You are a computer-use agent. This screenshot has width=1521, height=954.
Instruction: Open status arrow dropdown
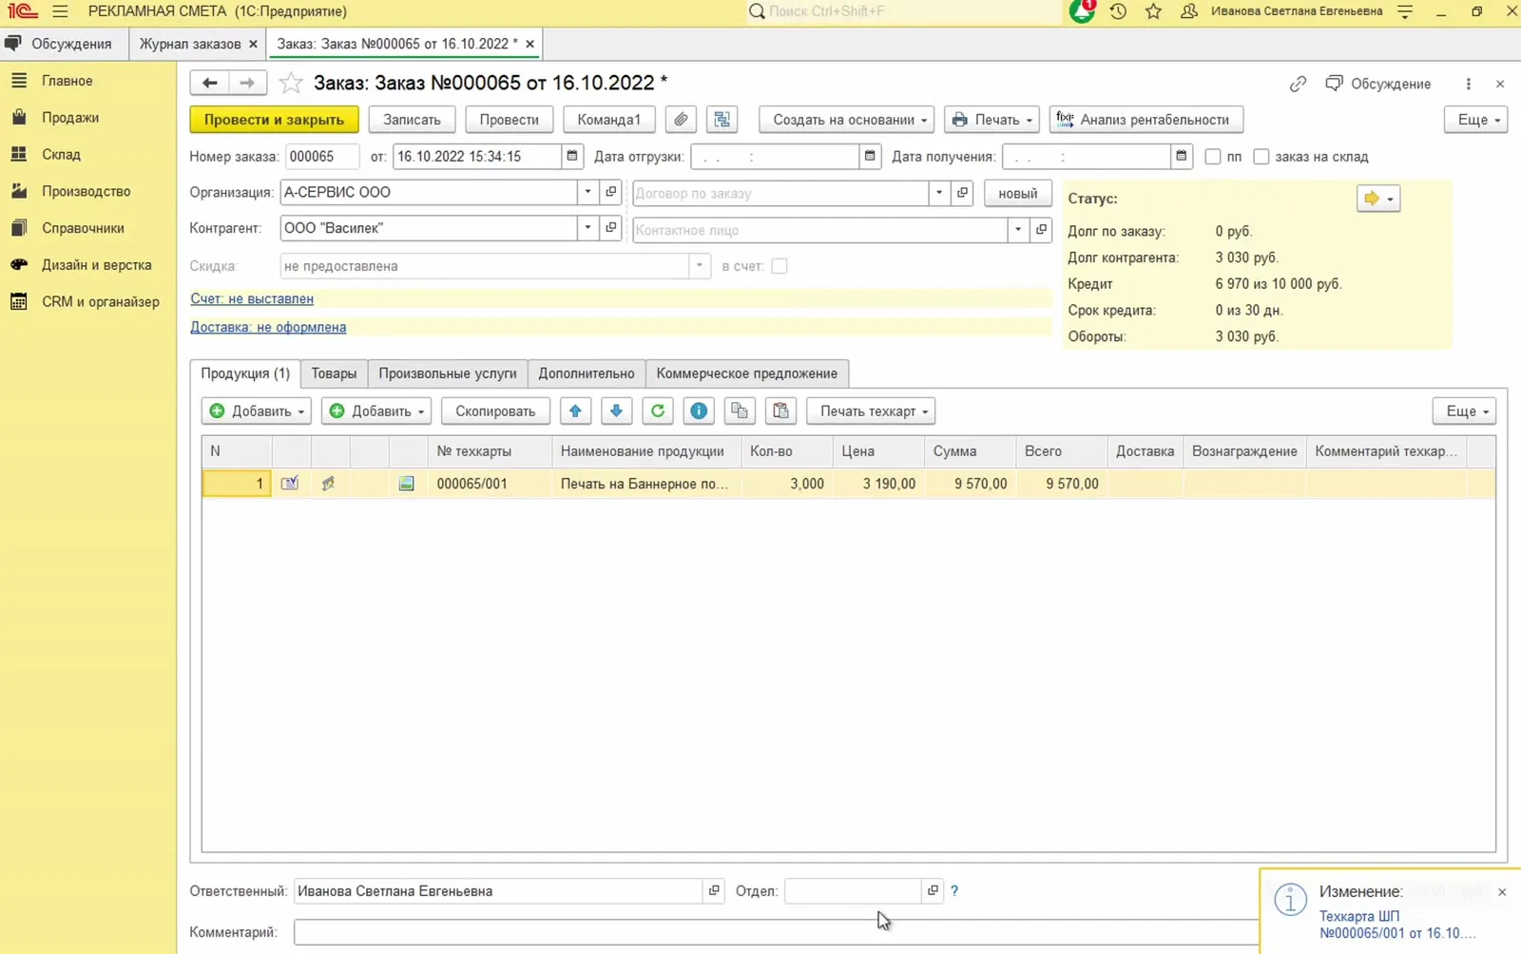click(1377, 199)
